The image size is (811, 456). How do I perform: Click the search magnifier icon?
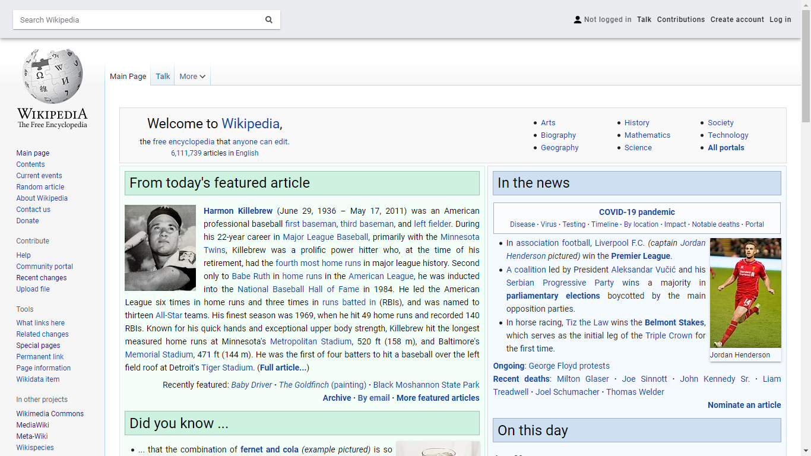(x=269, y=20)
